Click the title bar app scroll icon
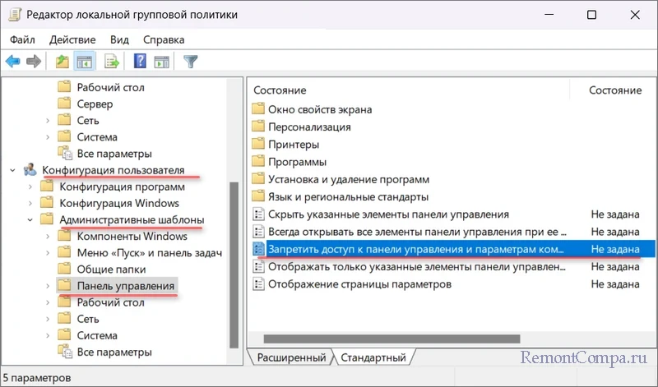 click(15, 15)
